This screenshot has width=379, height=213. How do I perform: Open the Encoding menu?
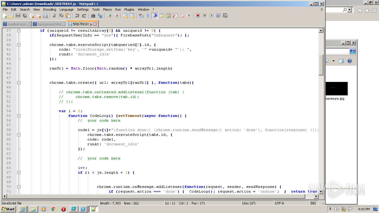[49, 9]
